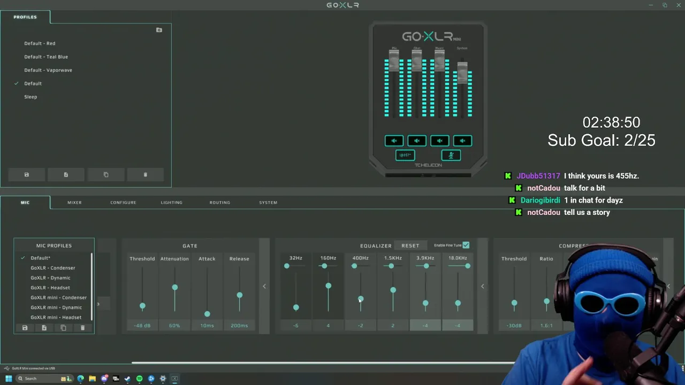Choose the GoXLR - Condenser mic profile
Viewport: 685px width, 385px height.
pos(53,268)
